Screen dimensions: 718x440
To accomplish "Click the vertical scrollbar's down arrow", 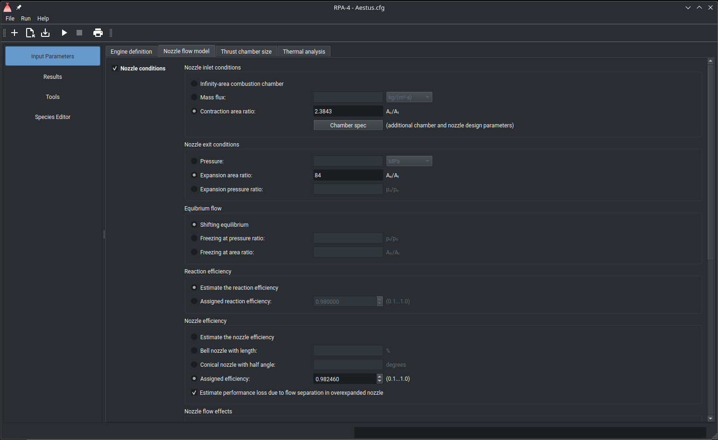I will coord(711,419).
